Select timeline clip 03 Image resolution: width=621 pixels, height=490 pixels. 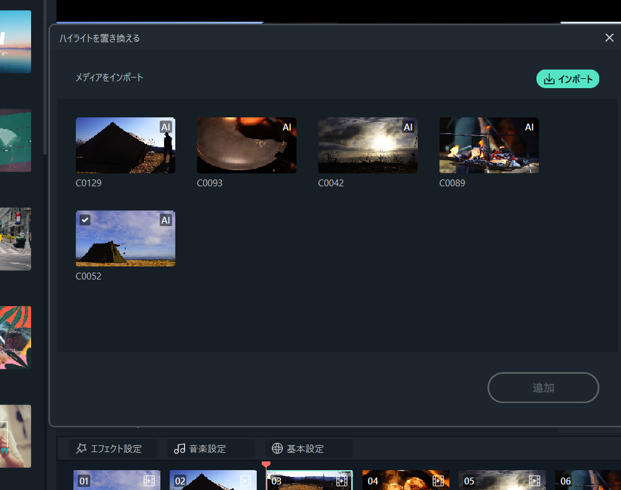point(310,480)
